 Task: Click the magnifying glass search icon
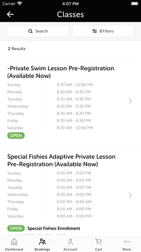pyautogui.click(x=30, y=31)
